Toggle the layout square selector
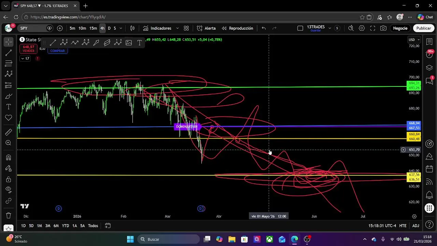This screenshot has width=437, height=246. 300,28
